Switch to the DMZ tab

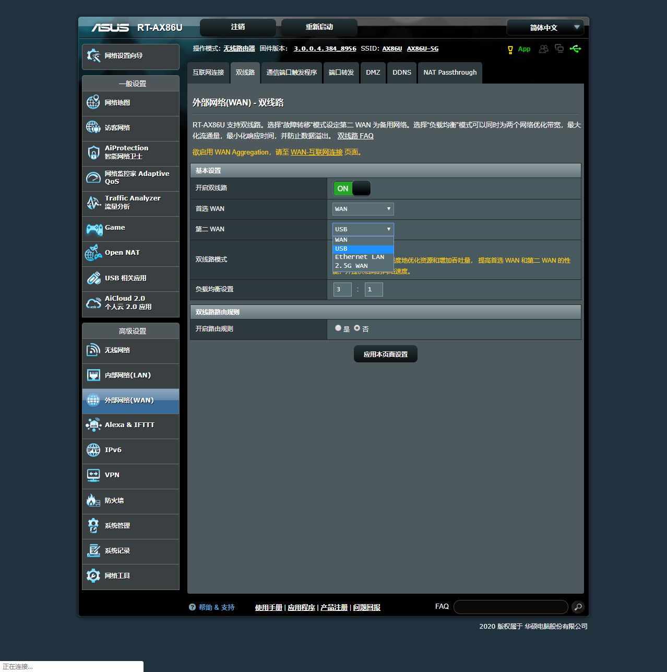coord(373,73)
